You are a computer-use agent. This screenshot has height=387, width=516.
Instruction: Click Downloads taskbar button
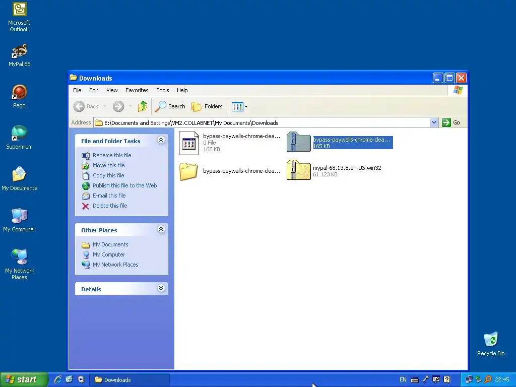point(130,380)
